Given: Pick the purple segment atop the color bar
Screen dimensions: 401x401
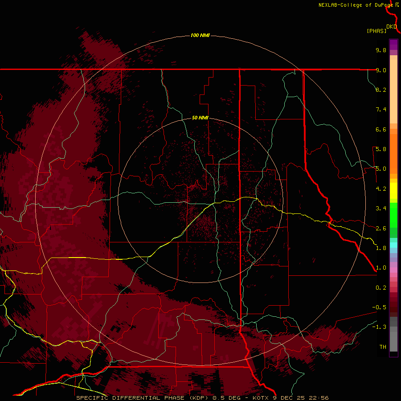Looking at the screenshot, I should pos(393,45).
